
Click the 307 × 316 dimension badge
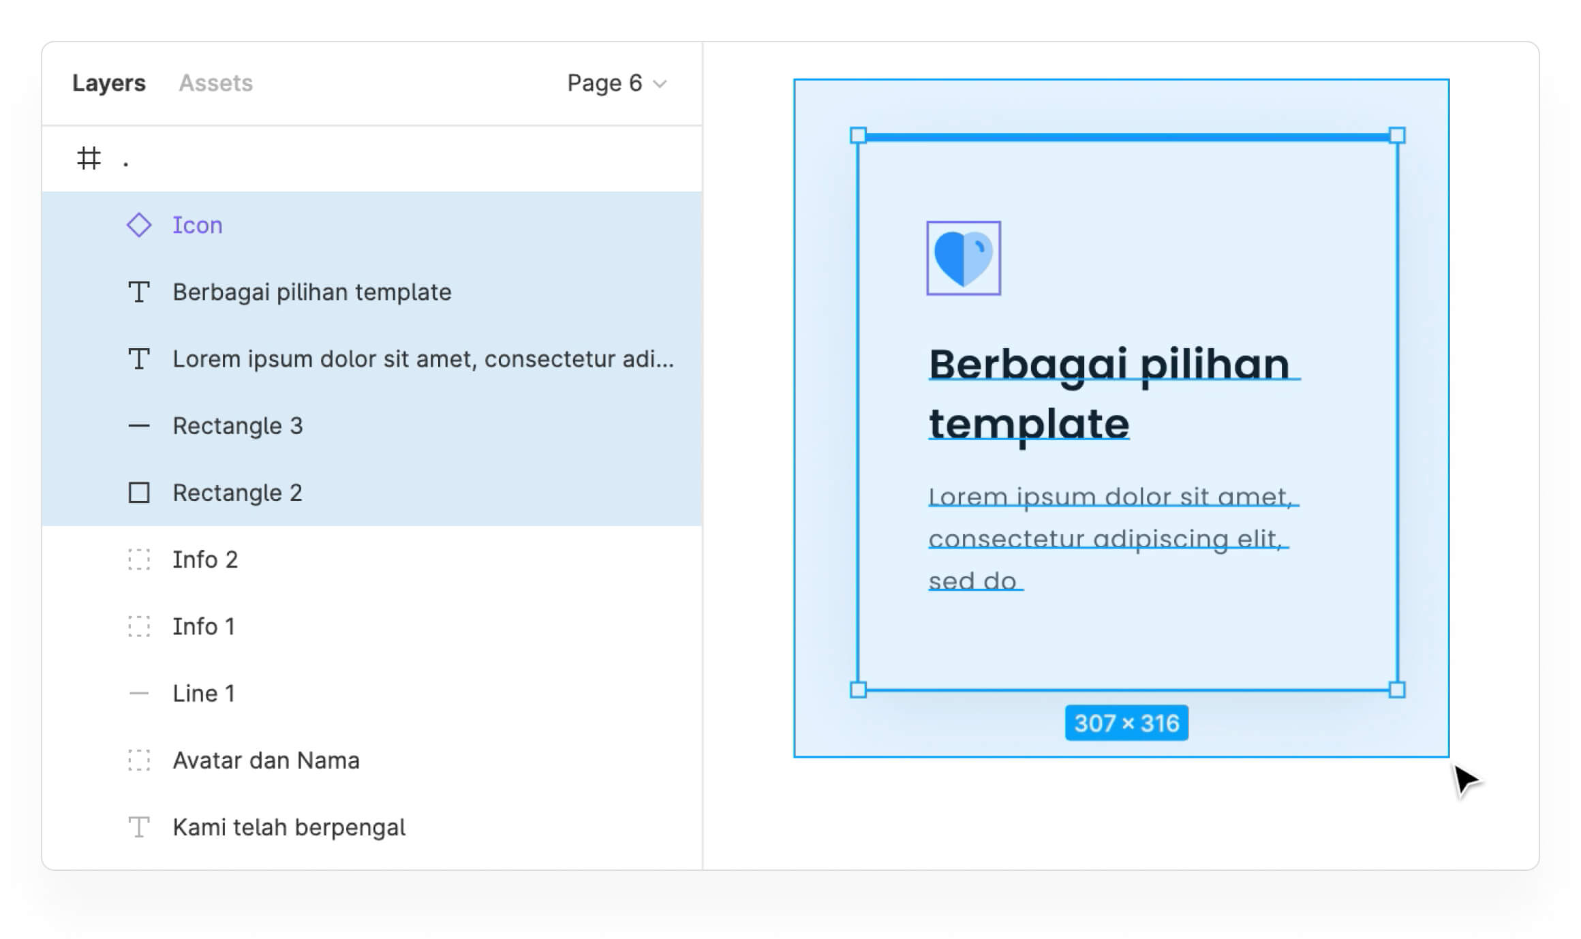(x=1126, y=722)
